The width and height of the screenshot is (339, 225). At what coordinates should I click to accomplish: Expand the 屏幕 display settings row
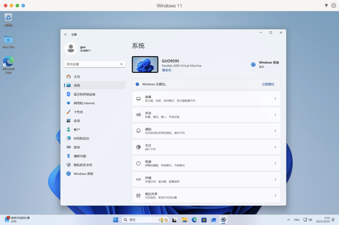click(x=275, y=99)
